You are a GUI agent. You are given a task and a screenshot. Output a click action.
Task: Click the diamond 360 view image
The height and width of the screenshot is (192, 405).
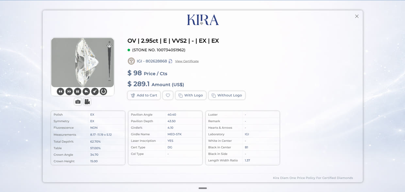[82, 62]
